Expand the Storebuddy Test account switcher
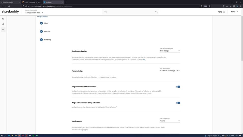The height and width of the screenshot is (137, 243). click(42, 13)
